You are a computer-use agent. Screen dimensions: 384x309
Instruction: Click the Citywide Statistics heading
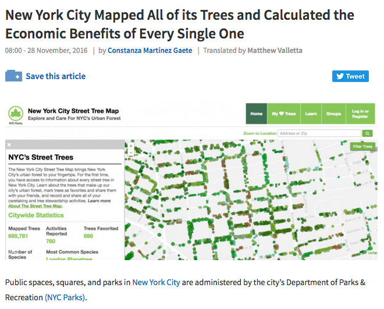coord(36,215)
